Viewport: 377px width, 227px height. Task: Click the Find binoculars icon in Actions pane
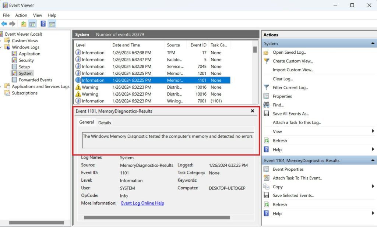pyautogui.click(x=266, y=105)
